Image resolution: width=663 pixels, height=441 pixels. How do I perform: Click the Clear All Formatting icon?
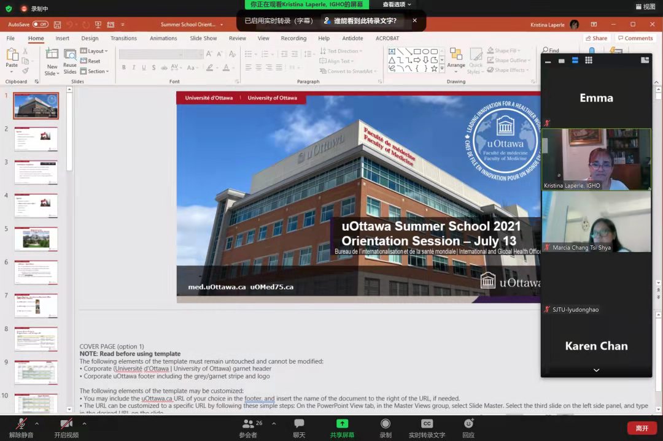point(232,53)
